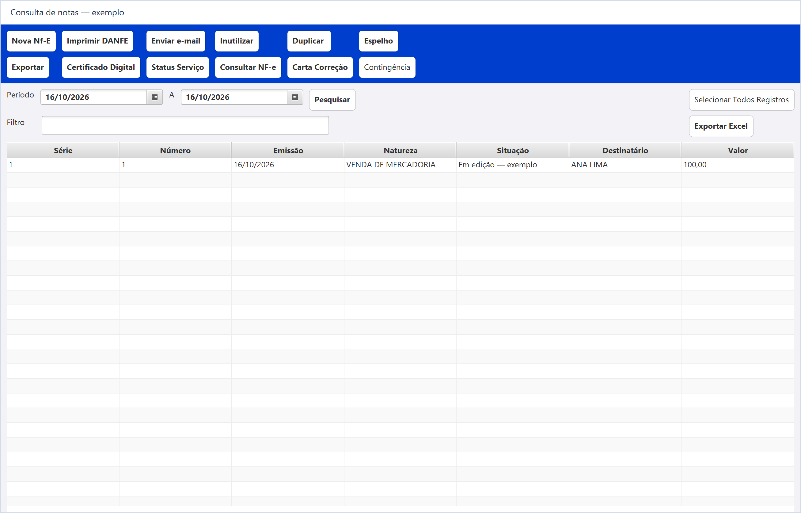Send note via Enviar e-mail
The image size is (801, 513).
pos(176,41)
